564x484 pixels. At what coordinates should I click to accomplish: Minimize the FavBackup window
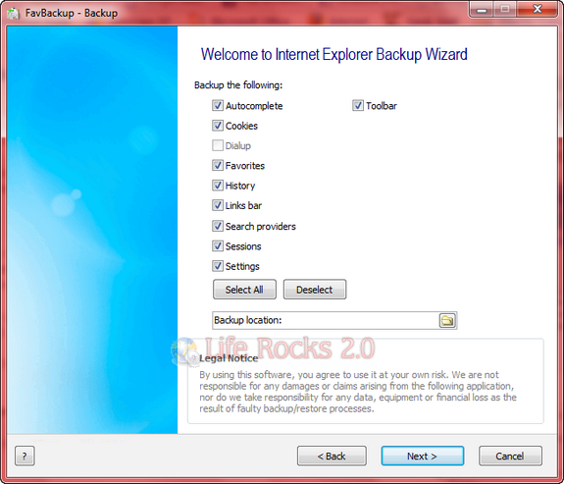tap(482, 9)
